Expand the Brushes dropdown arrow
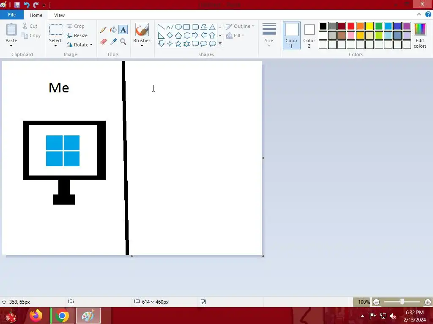The width and height of the screenshot is (433, 324). click(142, 46)
